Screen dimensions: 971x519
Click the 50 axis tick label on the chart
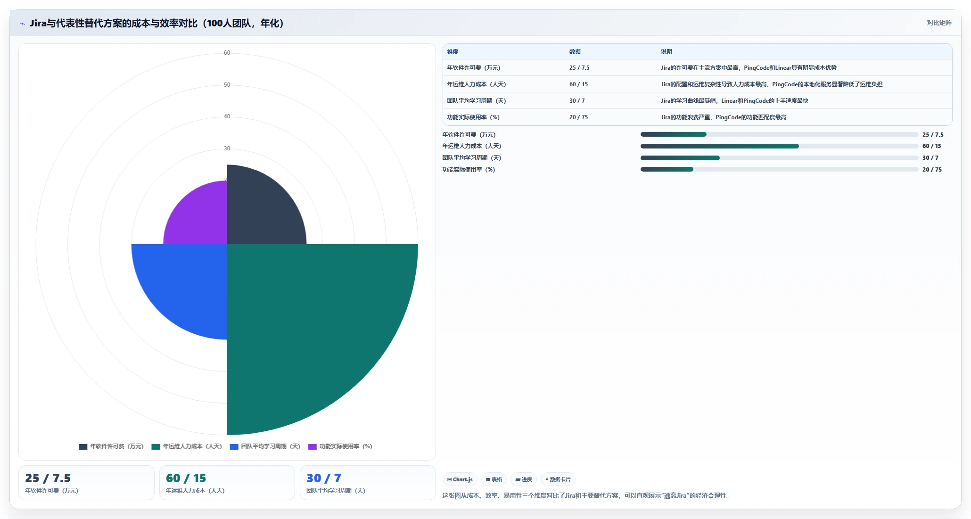point(227,85)
